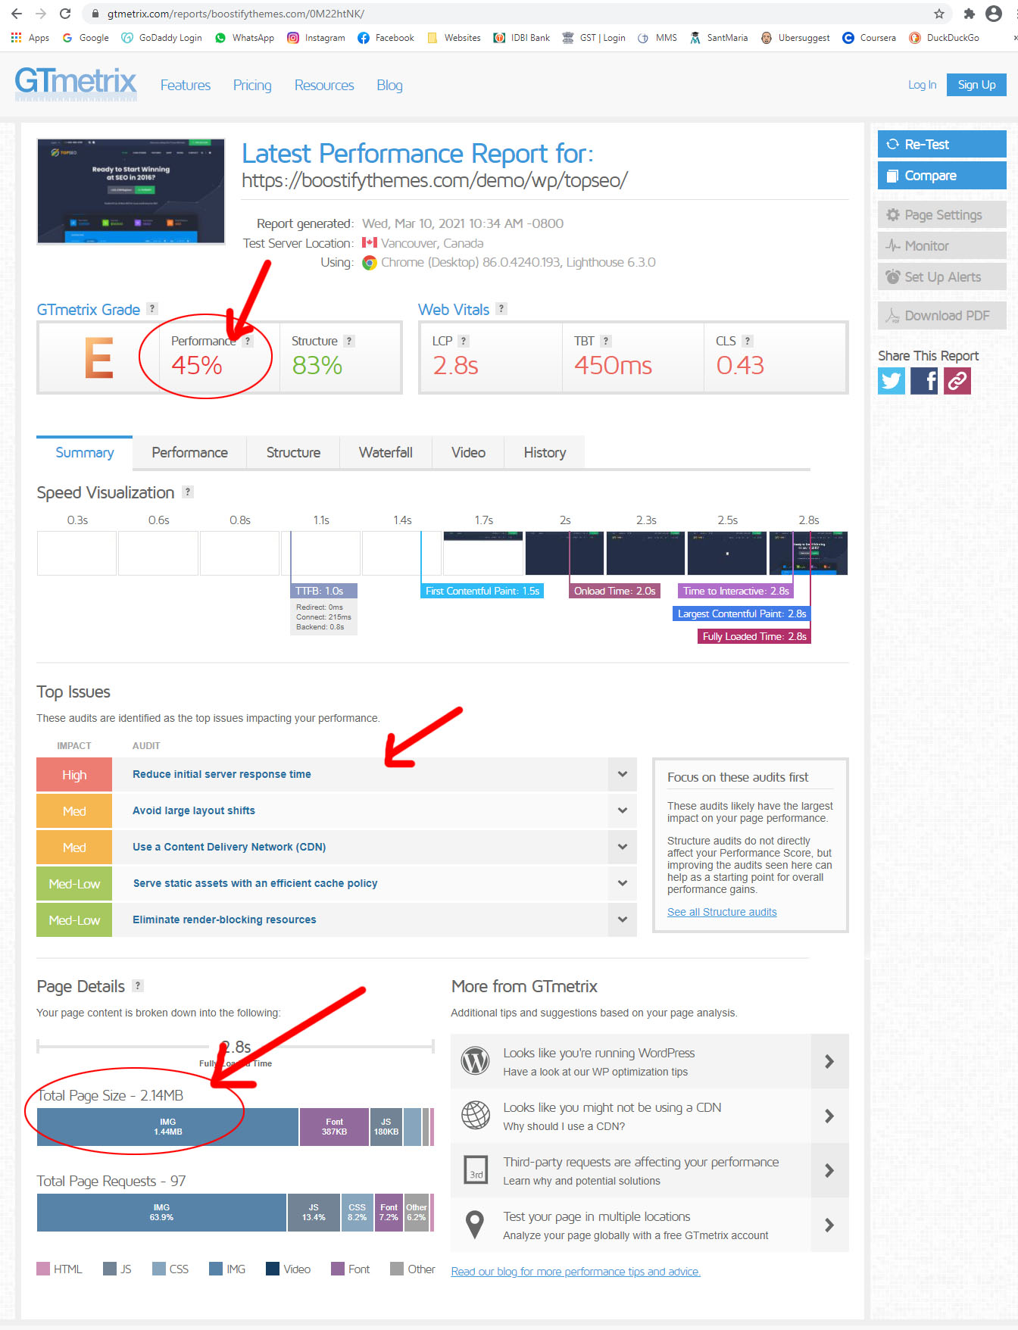The image size is (1018, 1330).
Task: Click help icon beside Speed Visualization
Action: [188, 492]
